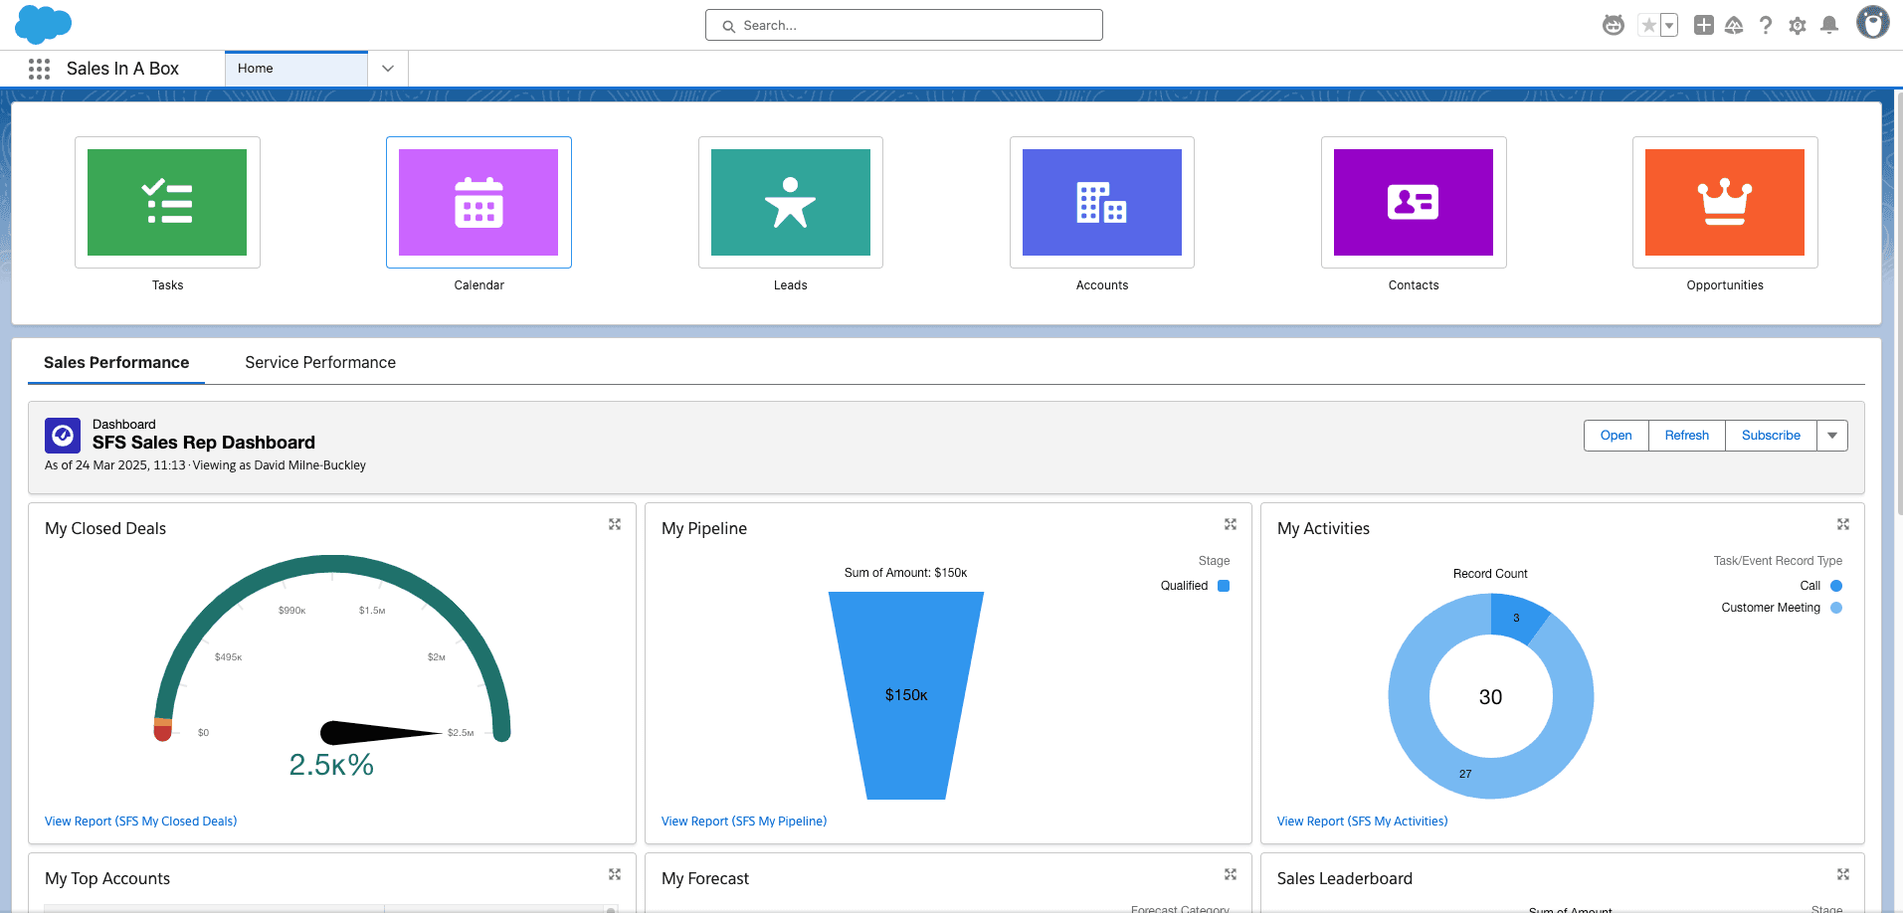Click the SFS Sales Rep Dashboard title
1903x914 pixels.
click(x=204, y=443)
